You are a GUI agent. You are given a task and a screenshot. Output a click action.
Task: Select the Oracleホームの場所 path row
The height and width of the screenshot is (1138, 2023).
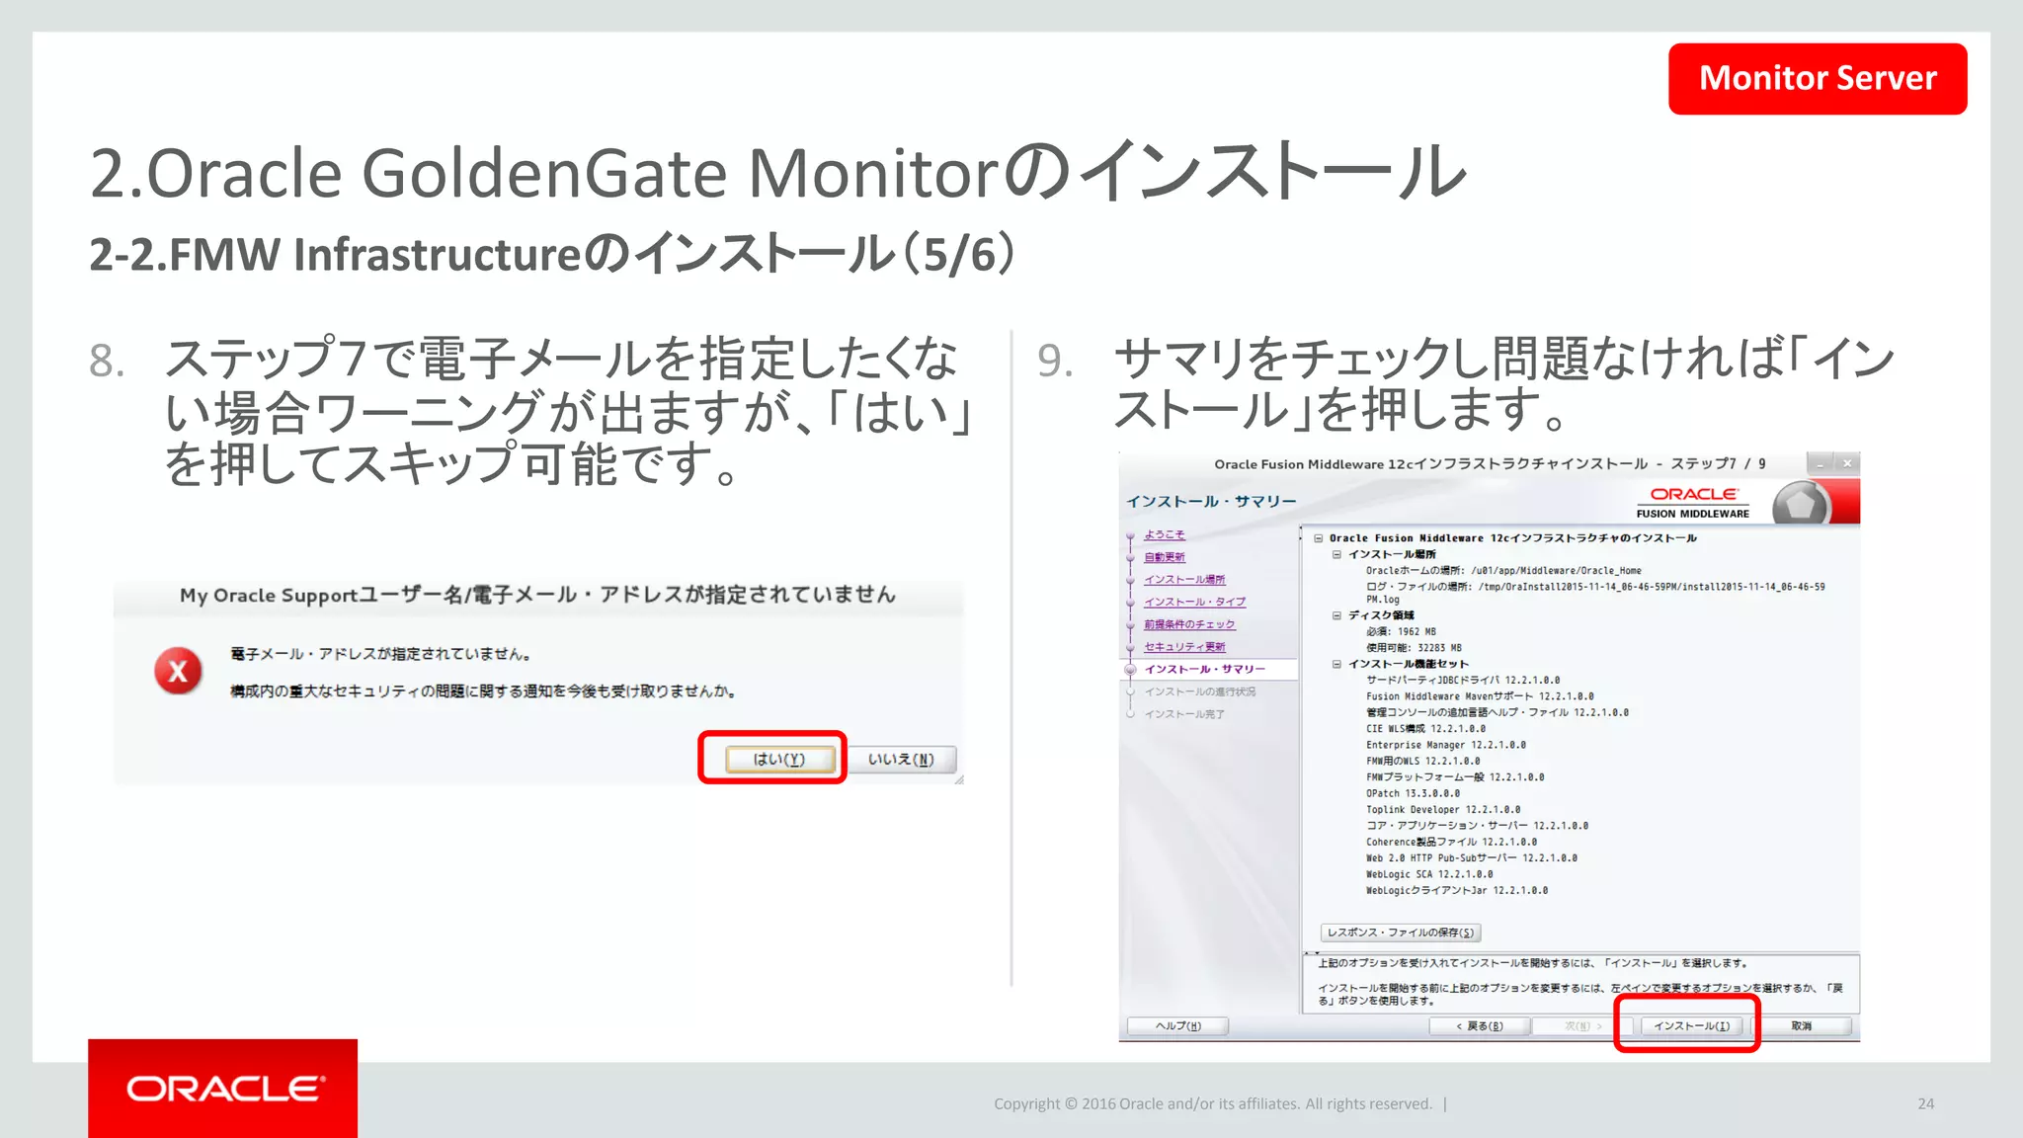[1503, 571]
